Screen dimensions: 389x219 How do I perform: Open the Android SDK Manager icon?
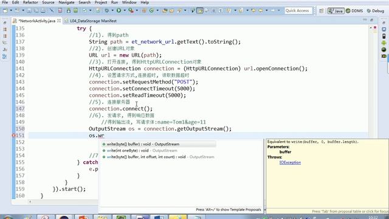pyautogui.click(x=69, y=11)
